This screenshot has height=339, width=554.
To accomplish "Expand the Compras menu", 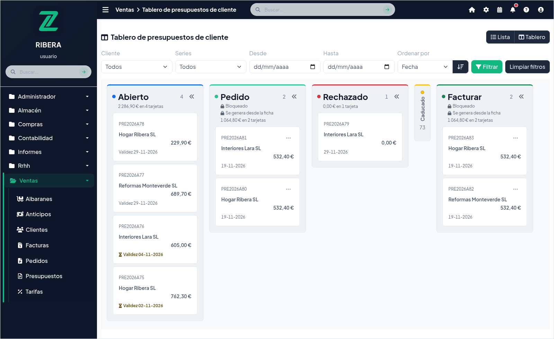I will 48,124.
